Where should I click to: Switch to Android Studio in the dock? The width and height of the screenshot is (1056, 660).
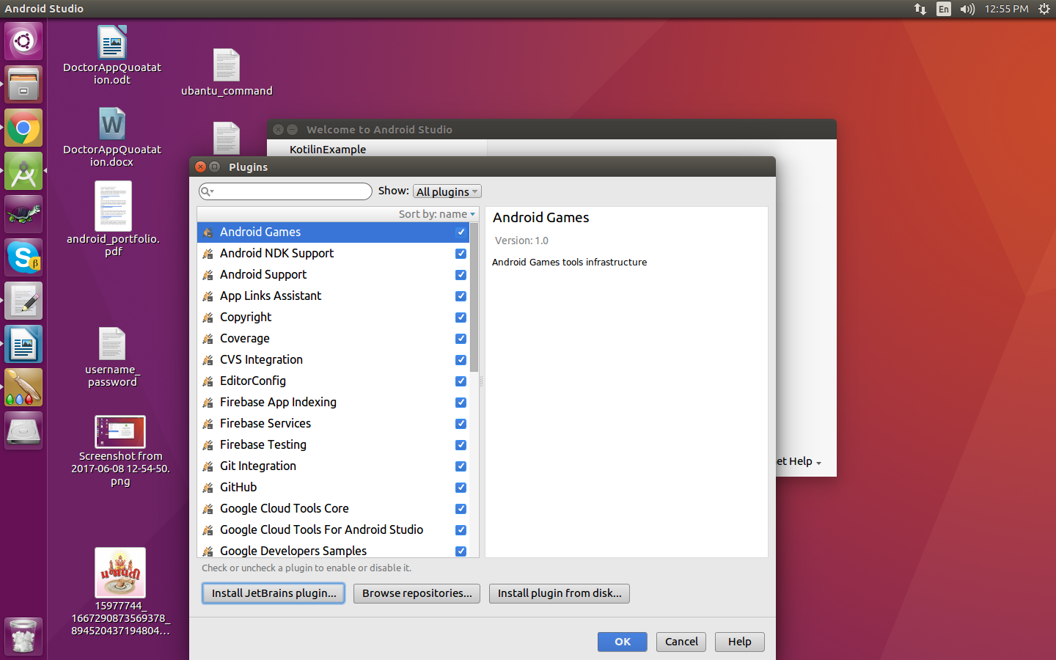(23, 172)
